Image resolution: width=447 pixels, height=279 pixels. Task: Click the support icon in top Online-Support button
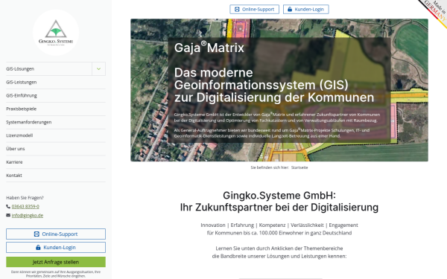(x=237, y=10)
